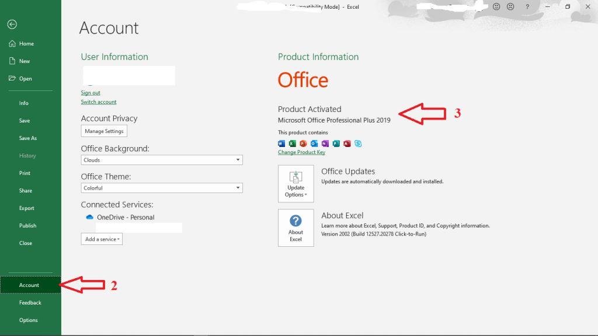Screen dimensions: 598x336
Task: Restore down the Excel window
Action: 568,6
